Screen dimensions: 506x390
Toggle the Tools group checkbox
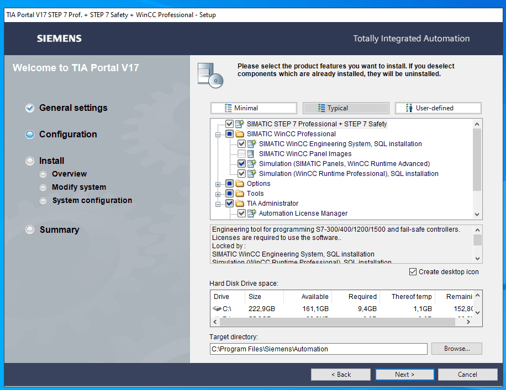coord(229,194)
